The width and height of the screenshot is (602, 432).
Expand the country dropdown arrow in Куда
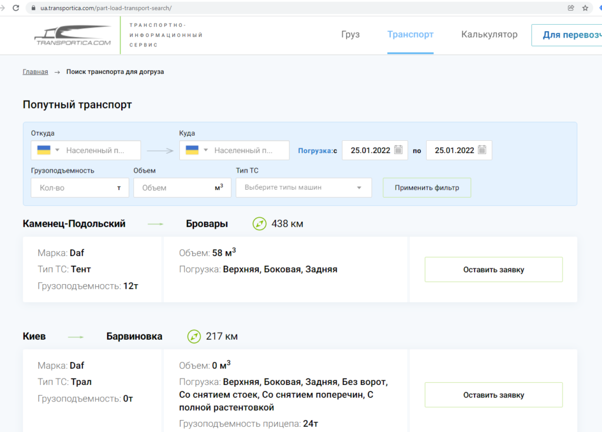(x=206, y=150)
